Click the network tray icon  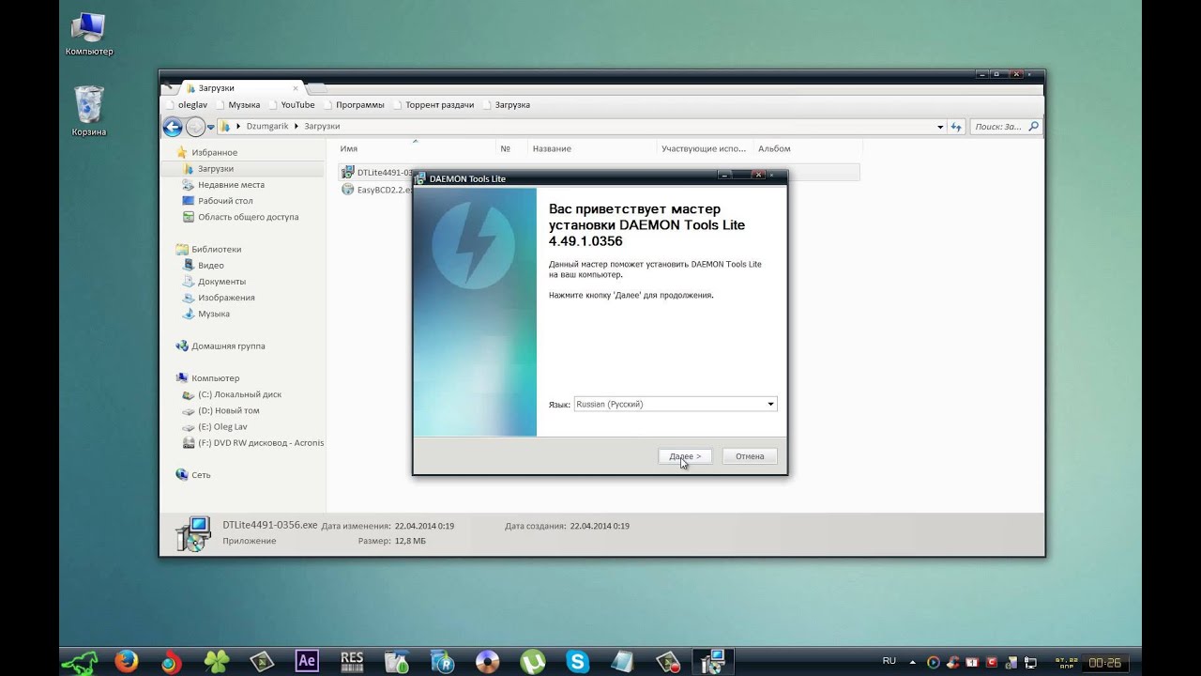pyautogui.click(x=1031, y=663)
